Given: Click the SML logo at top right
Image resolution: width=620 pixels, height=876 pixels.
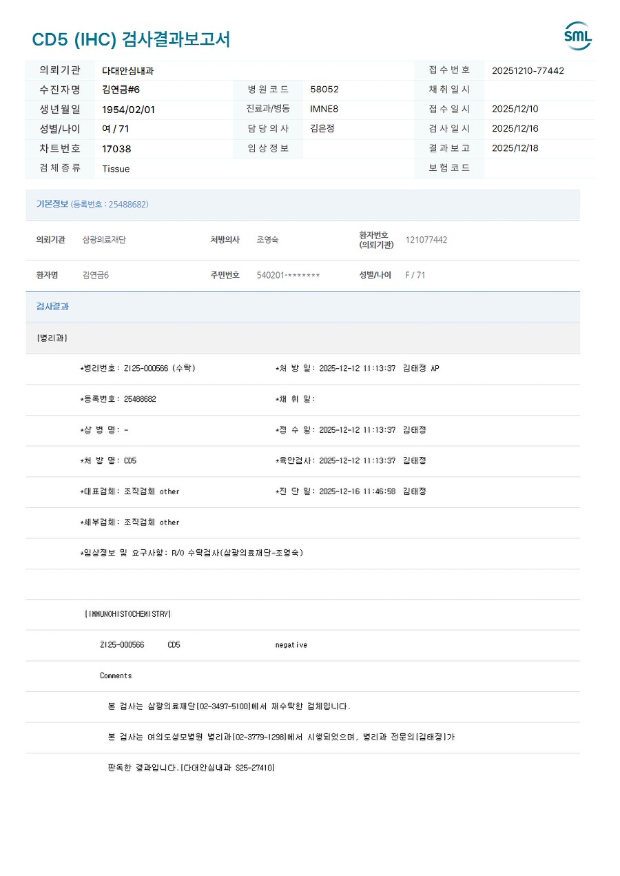Looking at the screenshot, I should [577, 36].
